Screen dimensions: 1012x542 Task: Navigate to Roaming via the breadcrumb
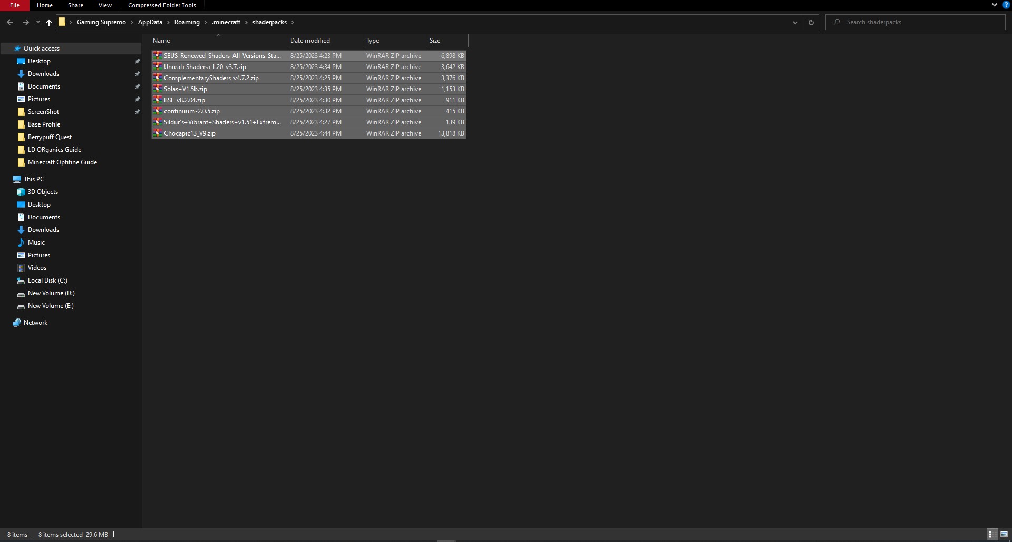tap(188, 22)
